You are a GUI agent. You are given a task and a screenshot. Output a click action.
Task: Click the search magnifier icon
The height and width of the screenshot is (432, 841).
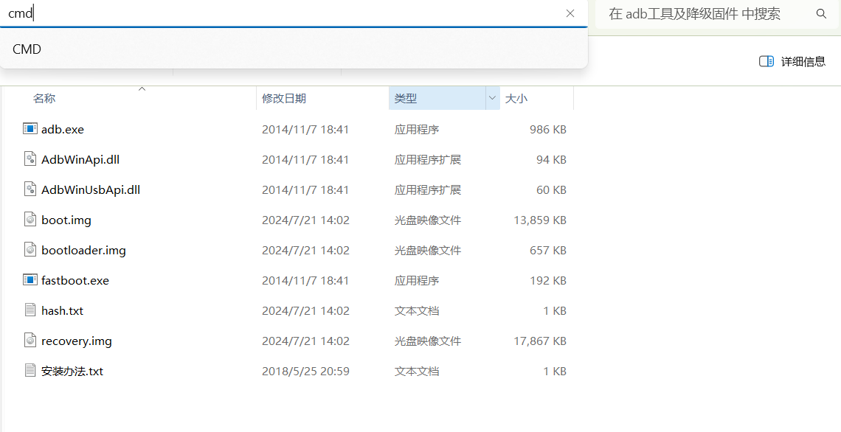[x=821, y=13]
